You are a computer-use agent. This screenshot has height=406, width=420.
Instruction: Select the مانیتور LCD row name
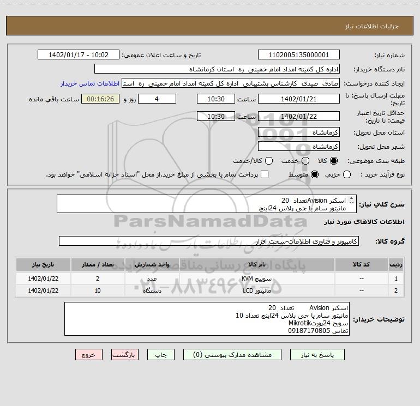coord(256,290)
